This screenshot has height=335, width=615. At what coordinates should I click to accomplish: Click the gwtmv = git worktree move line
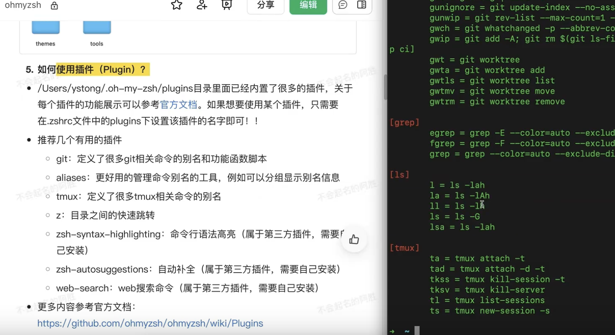(x=492, y=91)
